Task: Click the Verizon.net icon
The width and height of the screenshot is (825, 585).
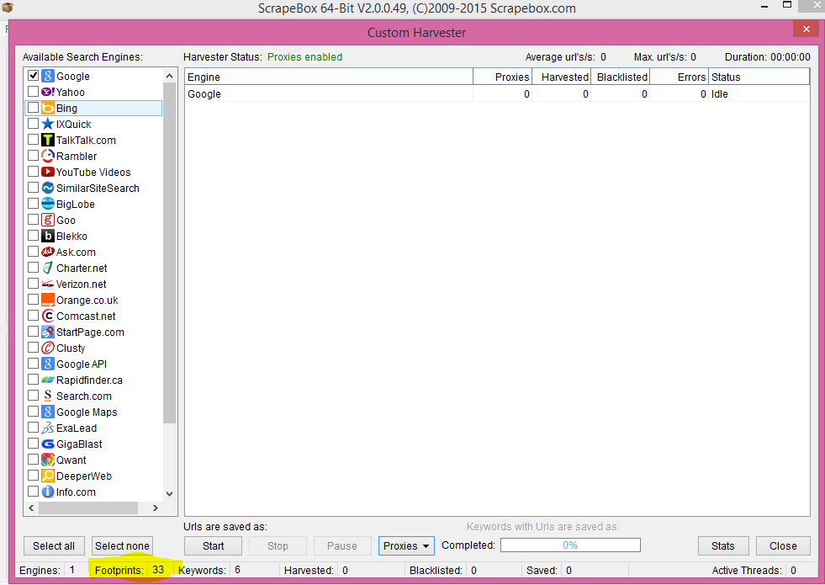Action: point(48,284)
